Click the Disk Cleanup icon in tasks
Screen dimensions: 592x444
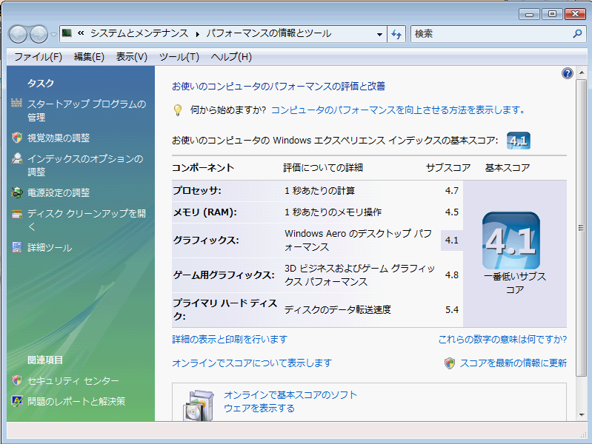point(17,214)
